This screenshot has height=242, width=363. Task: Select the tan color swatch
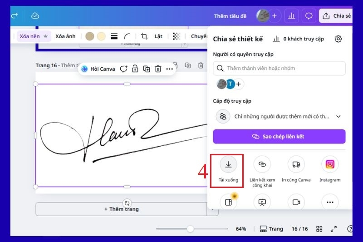(89, 36)
